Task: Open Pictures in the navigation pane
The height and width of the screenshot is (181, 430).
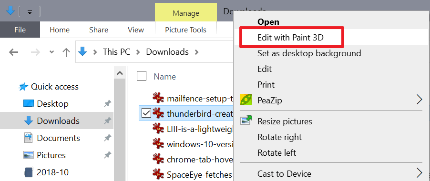Action: pos(51,155)
